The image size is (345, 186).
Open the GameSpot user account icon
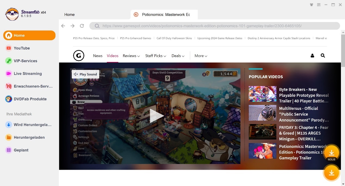pos(312,56)
